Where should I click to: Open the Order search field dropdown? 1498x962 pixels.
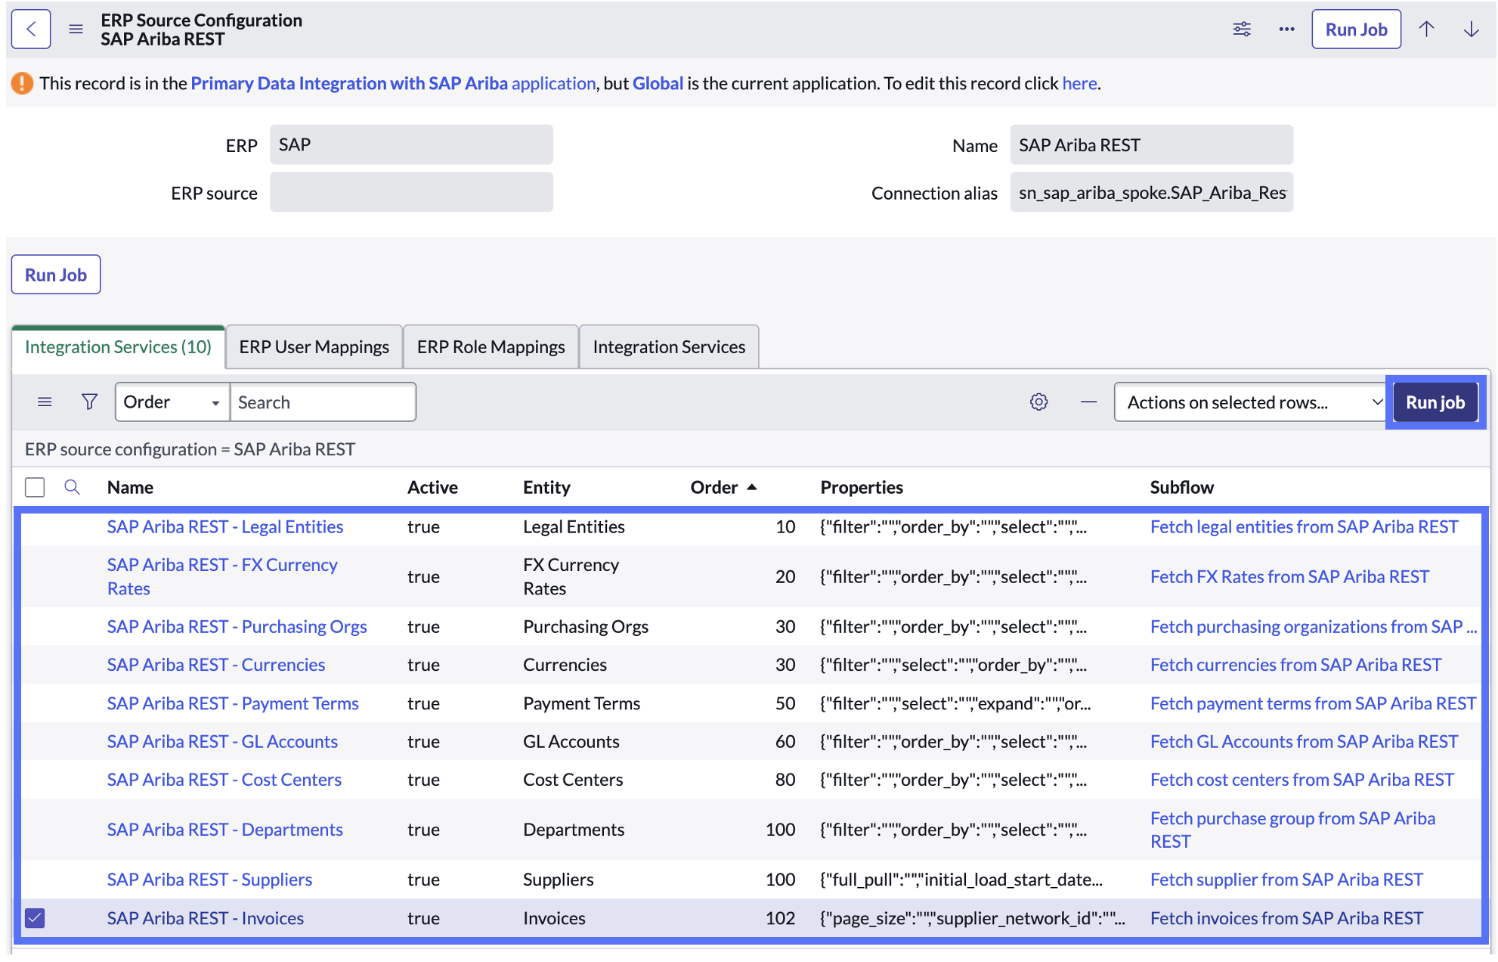click(x=172, y=402)
